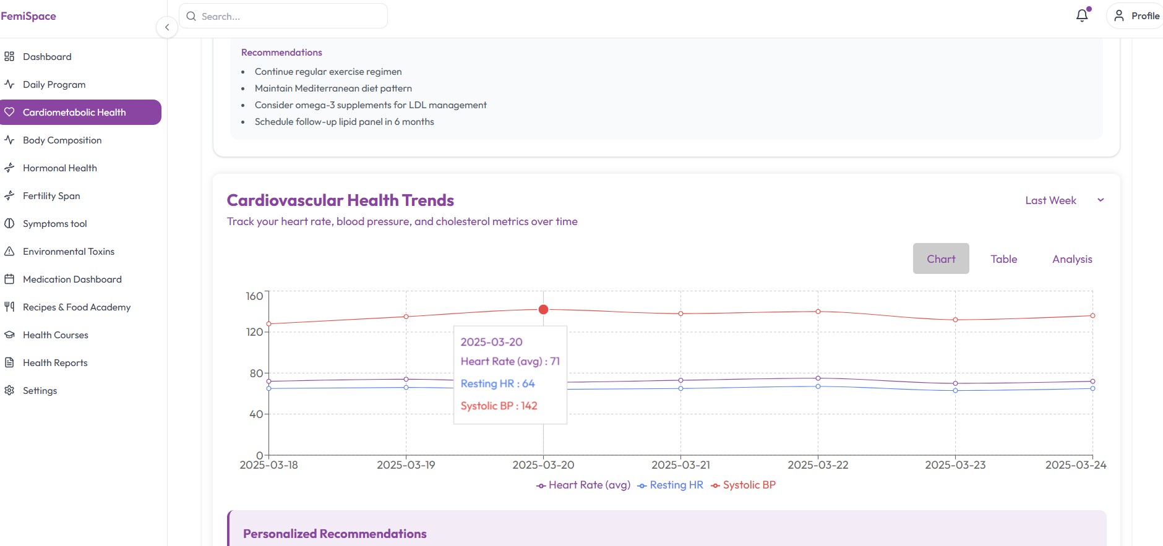
Task: Switch to the Analysis view tab
Action: [1072, 258]
